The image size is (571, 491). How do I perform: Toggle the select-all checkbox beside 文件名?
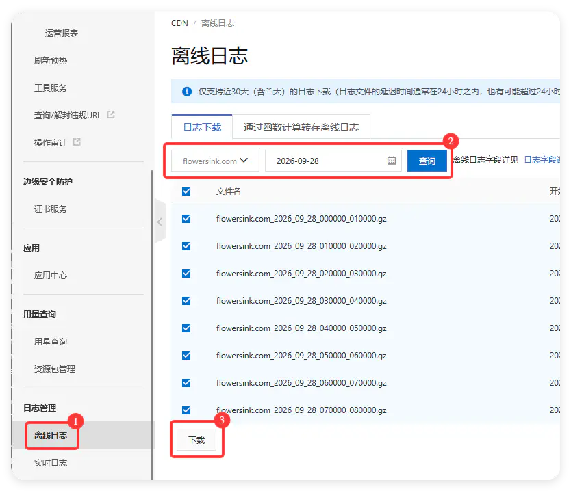coord(186,191)
